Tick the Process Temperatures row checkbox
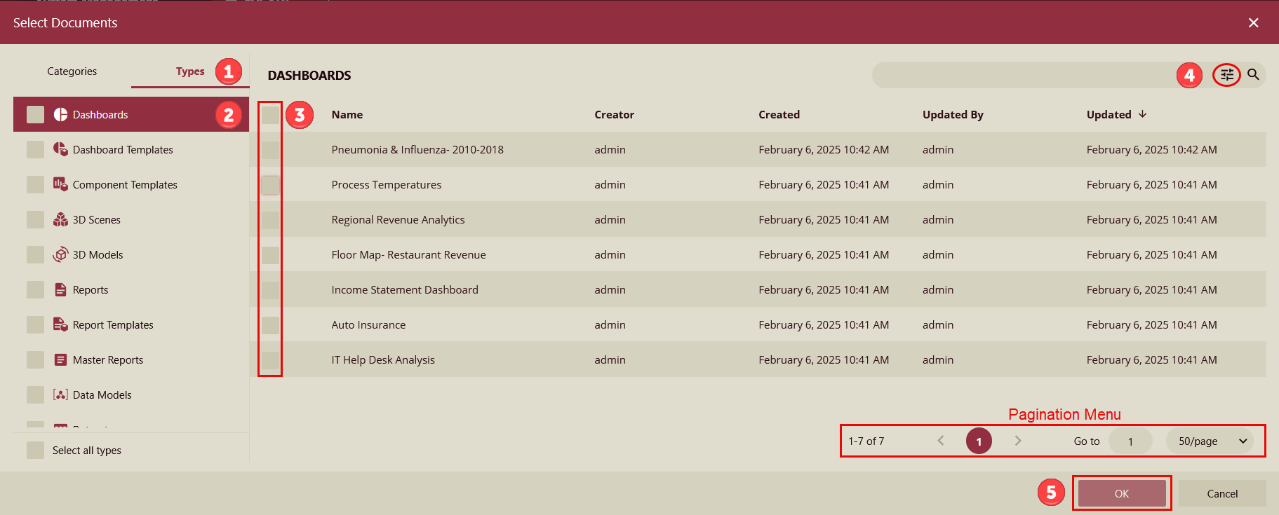The height and width of the screenshot is (515, 1279). click(270, 185)
